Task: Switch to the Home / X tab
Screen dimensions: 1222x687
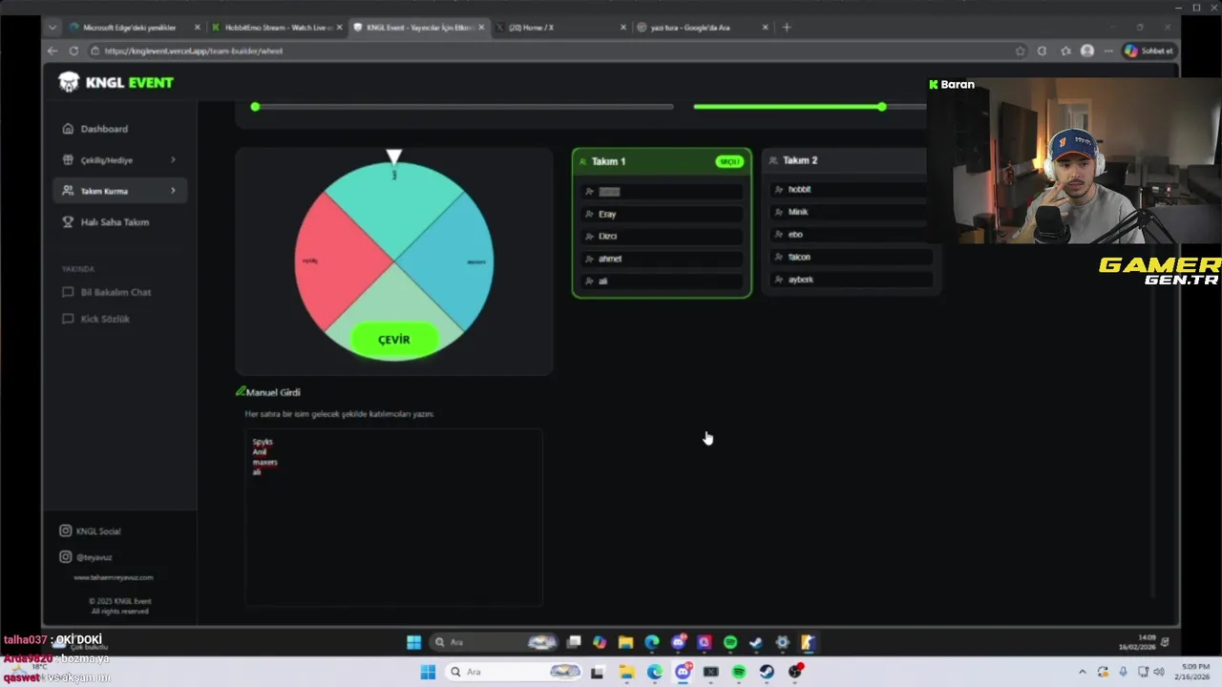Action: (559, 28)
